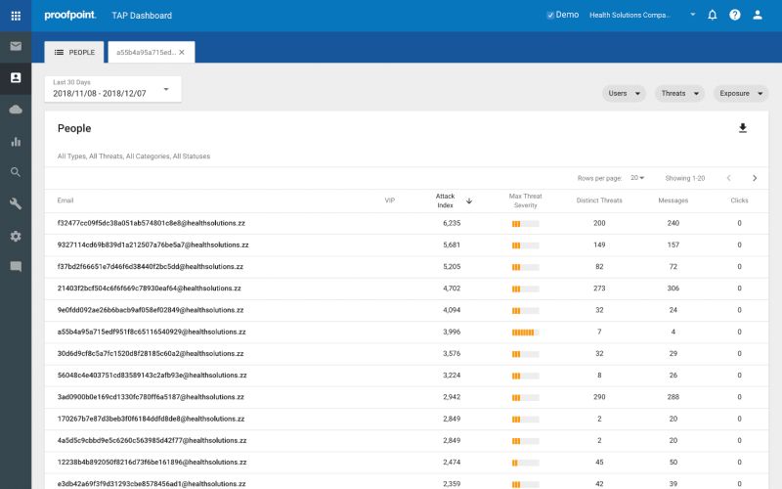Click severity bar in the 3,996 row
This screenshot has height=489, width=782.
[x=525, y=333]
